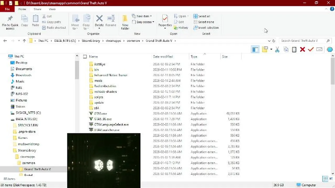Screen dimensions: 335x188
Task: Click the magnifier search icon
Action: (x=328, y=41)
